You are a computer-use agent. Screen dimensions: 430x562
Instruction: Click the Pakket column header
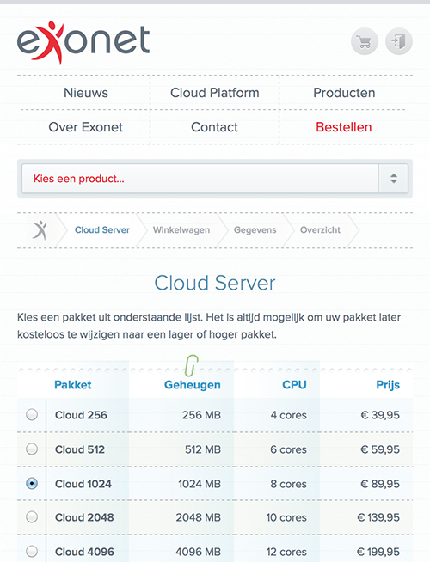[73, 385]
